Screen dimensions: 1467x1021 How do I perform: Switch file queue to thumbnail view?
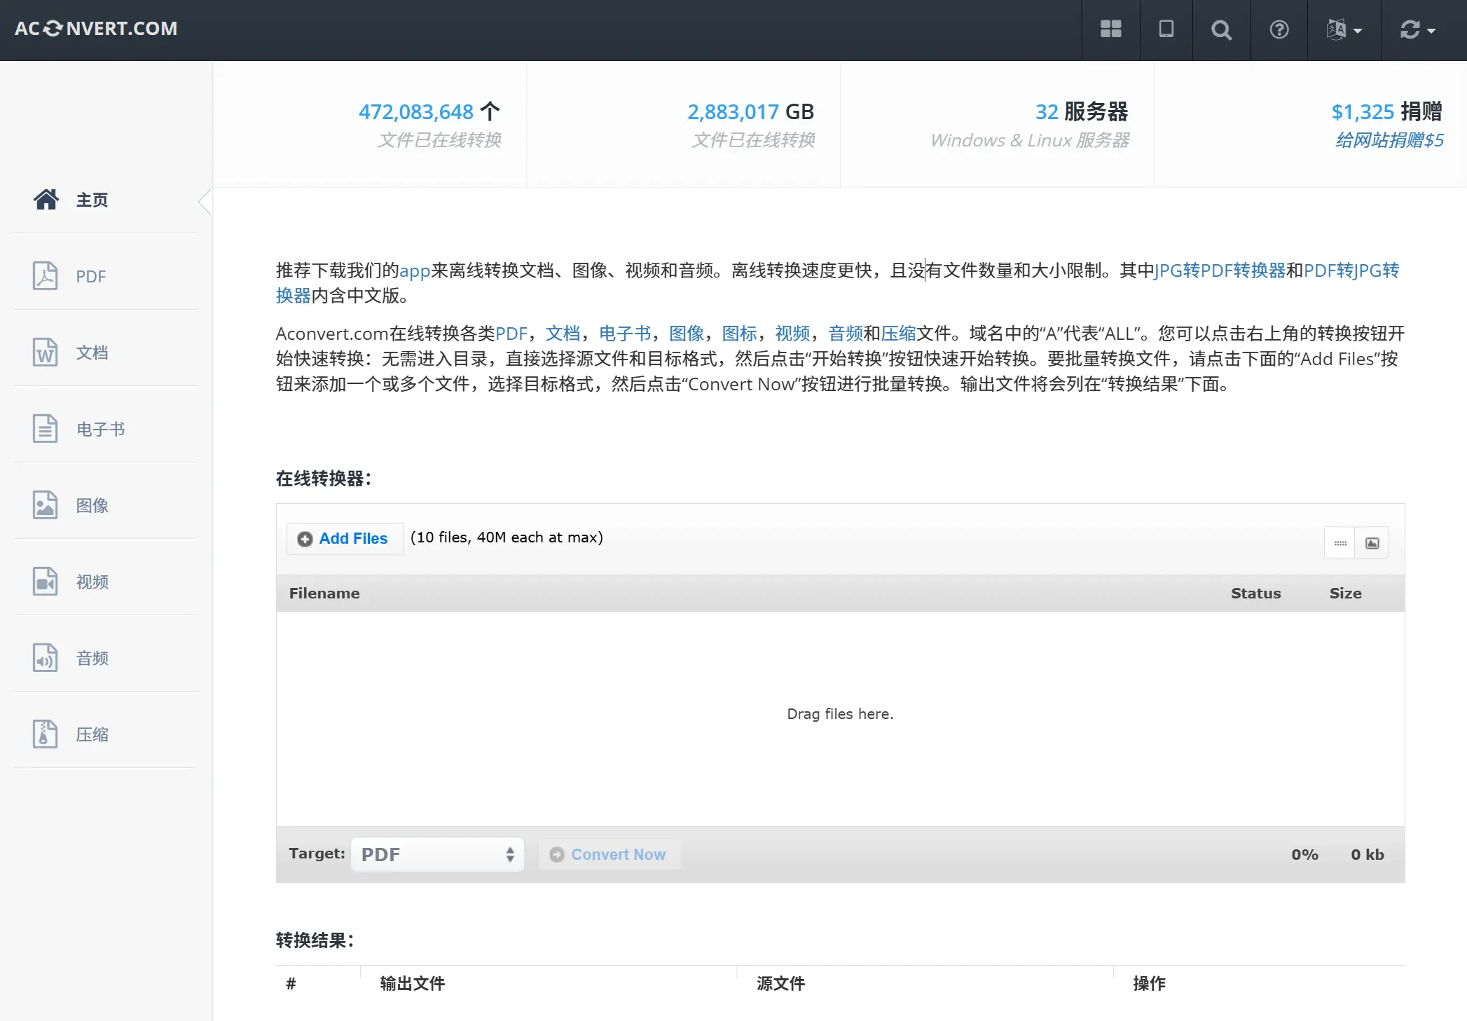click(x=1372, y=543)
